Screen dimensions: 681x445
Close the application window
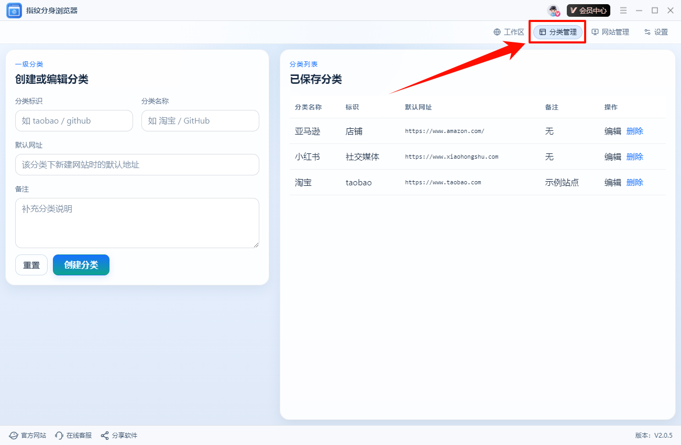coord(671,10)
